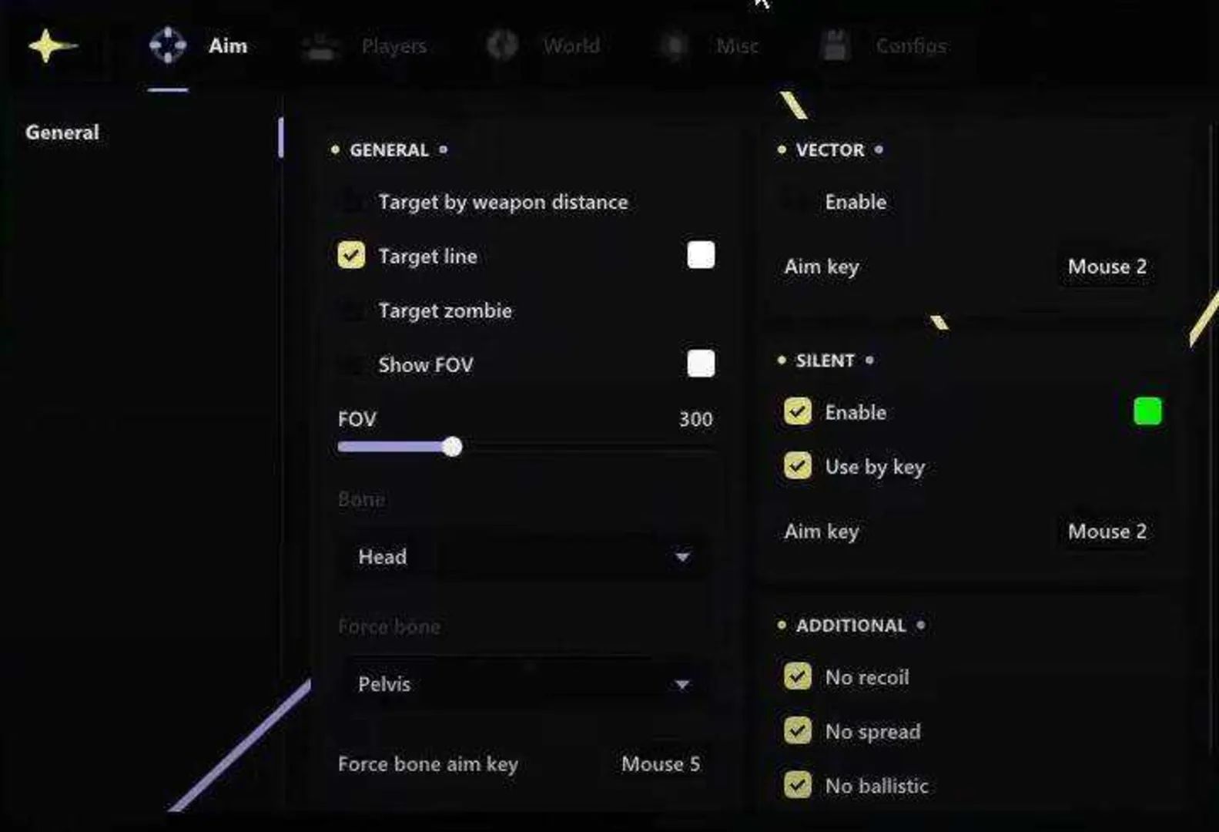This screenshot has height=832, width=1219.
Task: Expand the Head bone dropdown
Action: pos(524,556)
